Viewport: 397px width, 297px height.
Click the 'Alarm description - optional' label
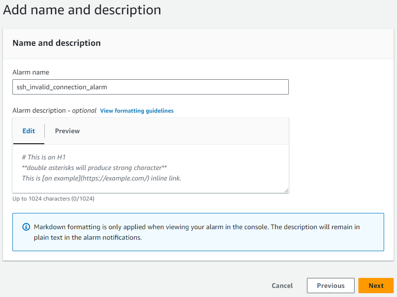[54, 111]
